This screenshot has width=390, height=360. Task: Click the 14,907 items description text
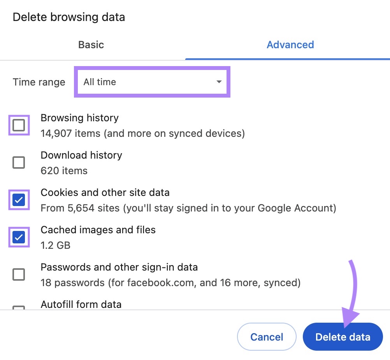pyautogui.click(x=142, y=133)
